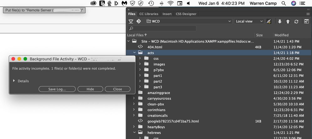The height and width of the screenshot is (139, 312).
Task: Click the hebrews folder icon
Action: (140, 132)
